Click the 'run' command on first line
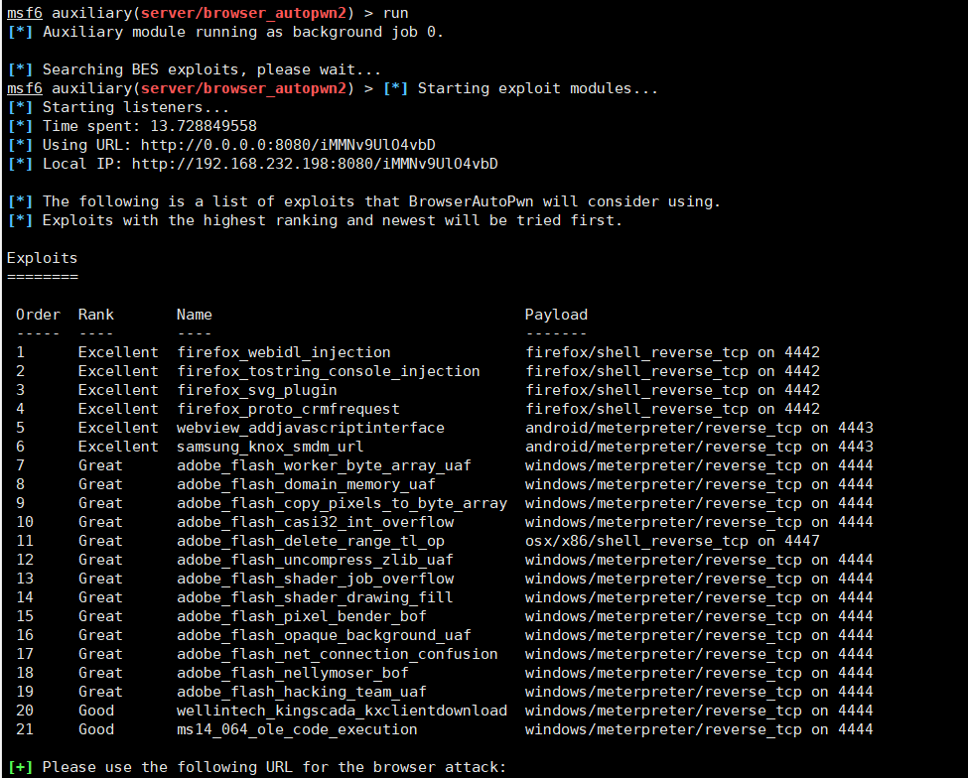 [395, 13]
